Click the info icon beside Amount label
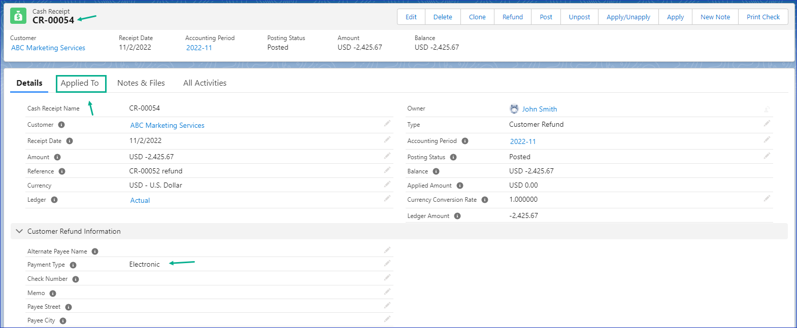The width and height of the screenshot is (797, 328). click(x=57, y=157)
